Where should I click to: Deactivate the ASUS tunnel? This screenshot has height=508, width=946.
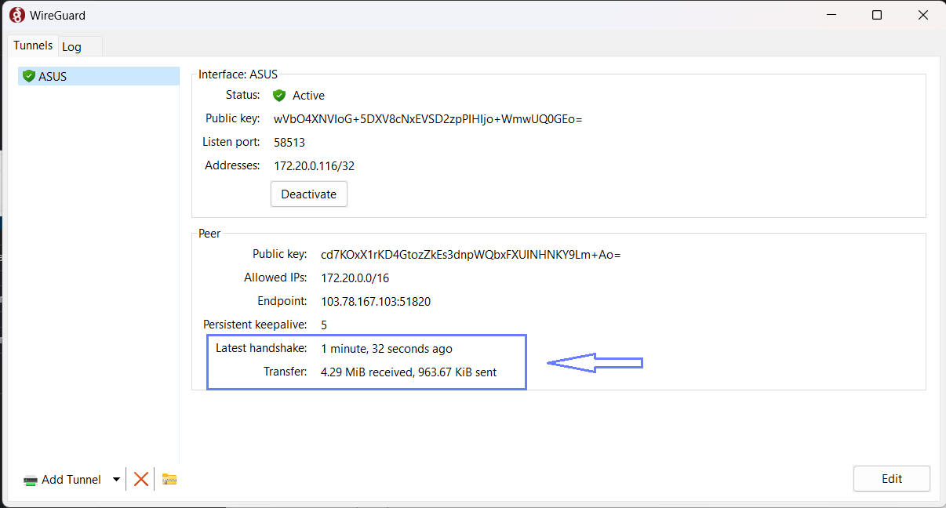pyautogui.click(x=308, y=194)
